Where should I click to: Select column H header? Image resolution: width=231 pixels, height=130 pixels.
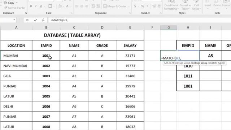[188, 27]
